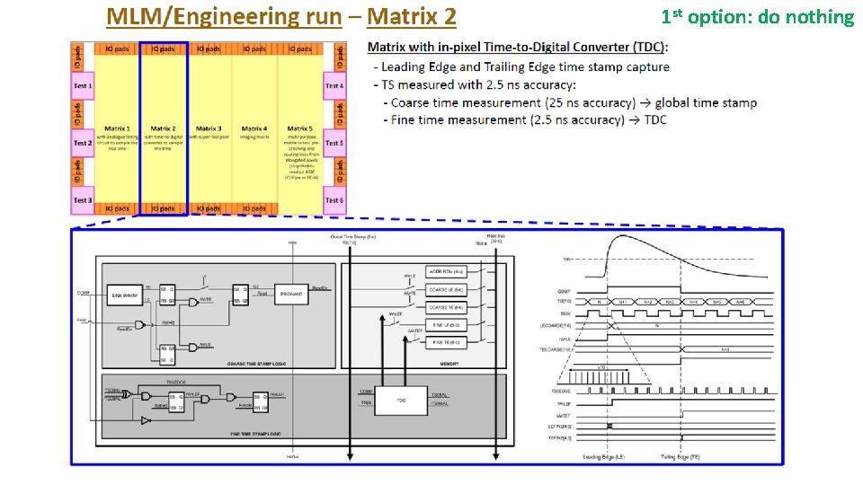Select the 'Test 5' block
The height and width of the screenshot is (485, 863).
coord(334,143)
